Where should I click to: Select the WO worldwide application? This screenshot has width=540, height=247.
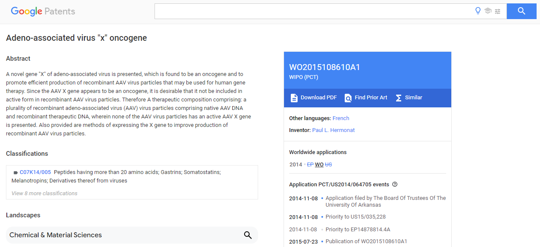[x=319, y=165]
